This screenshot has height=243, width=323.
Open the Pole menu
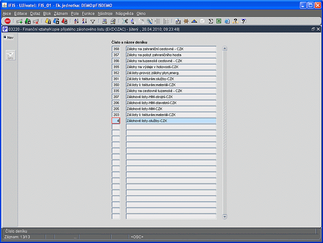75,14
